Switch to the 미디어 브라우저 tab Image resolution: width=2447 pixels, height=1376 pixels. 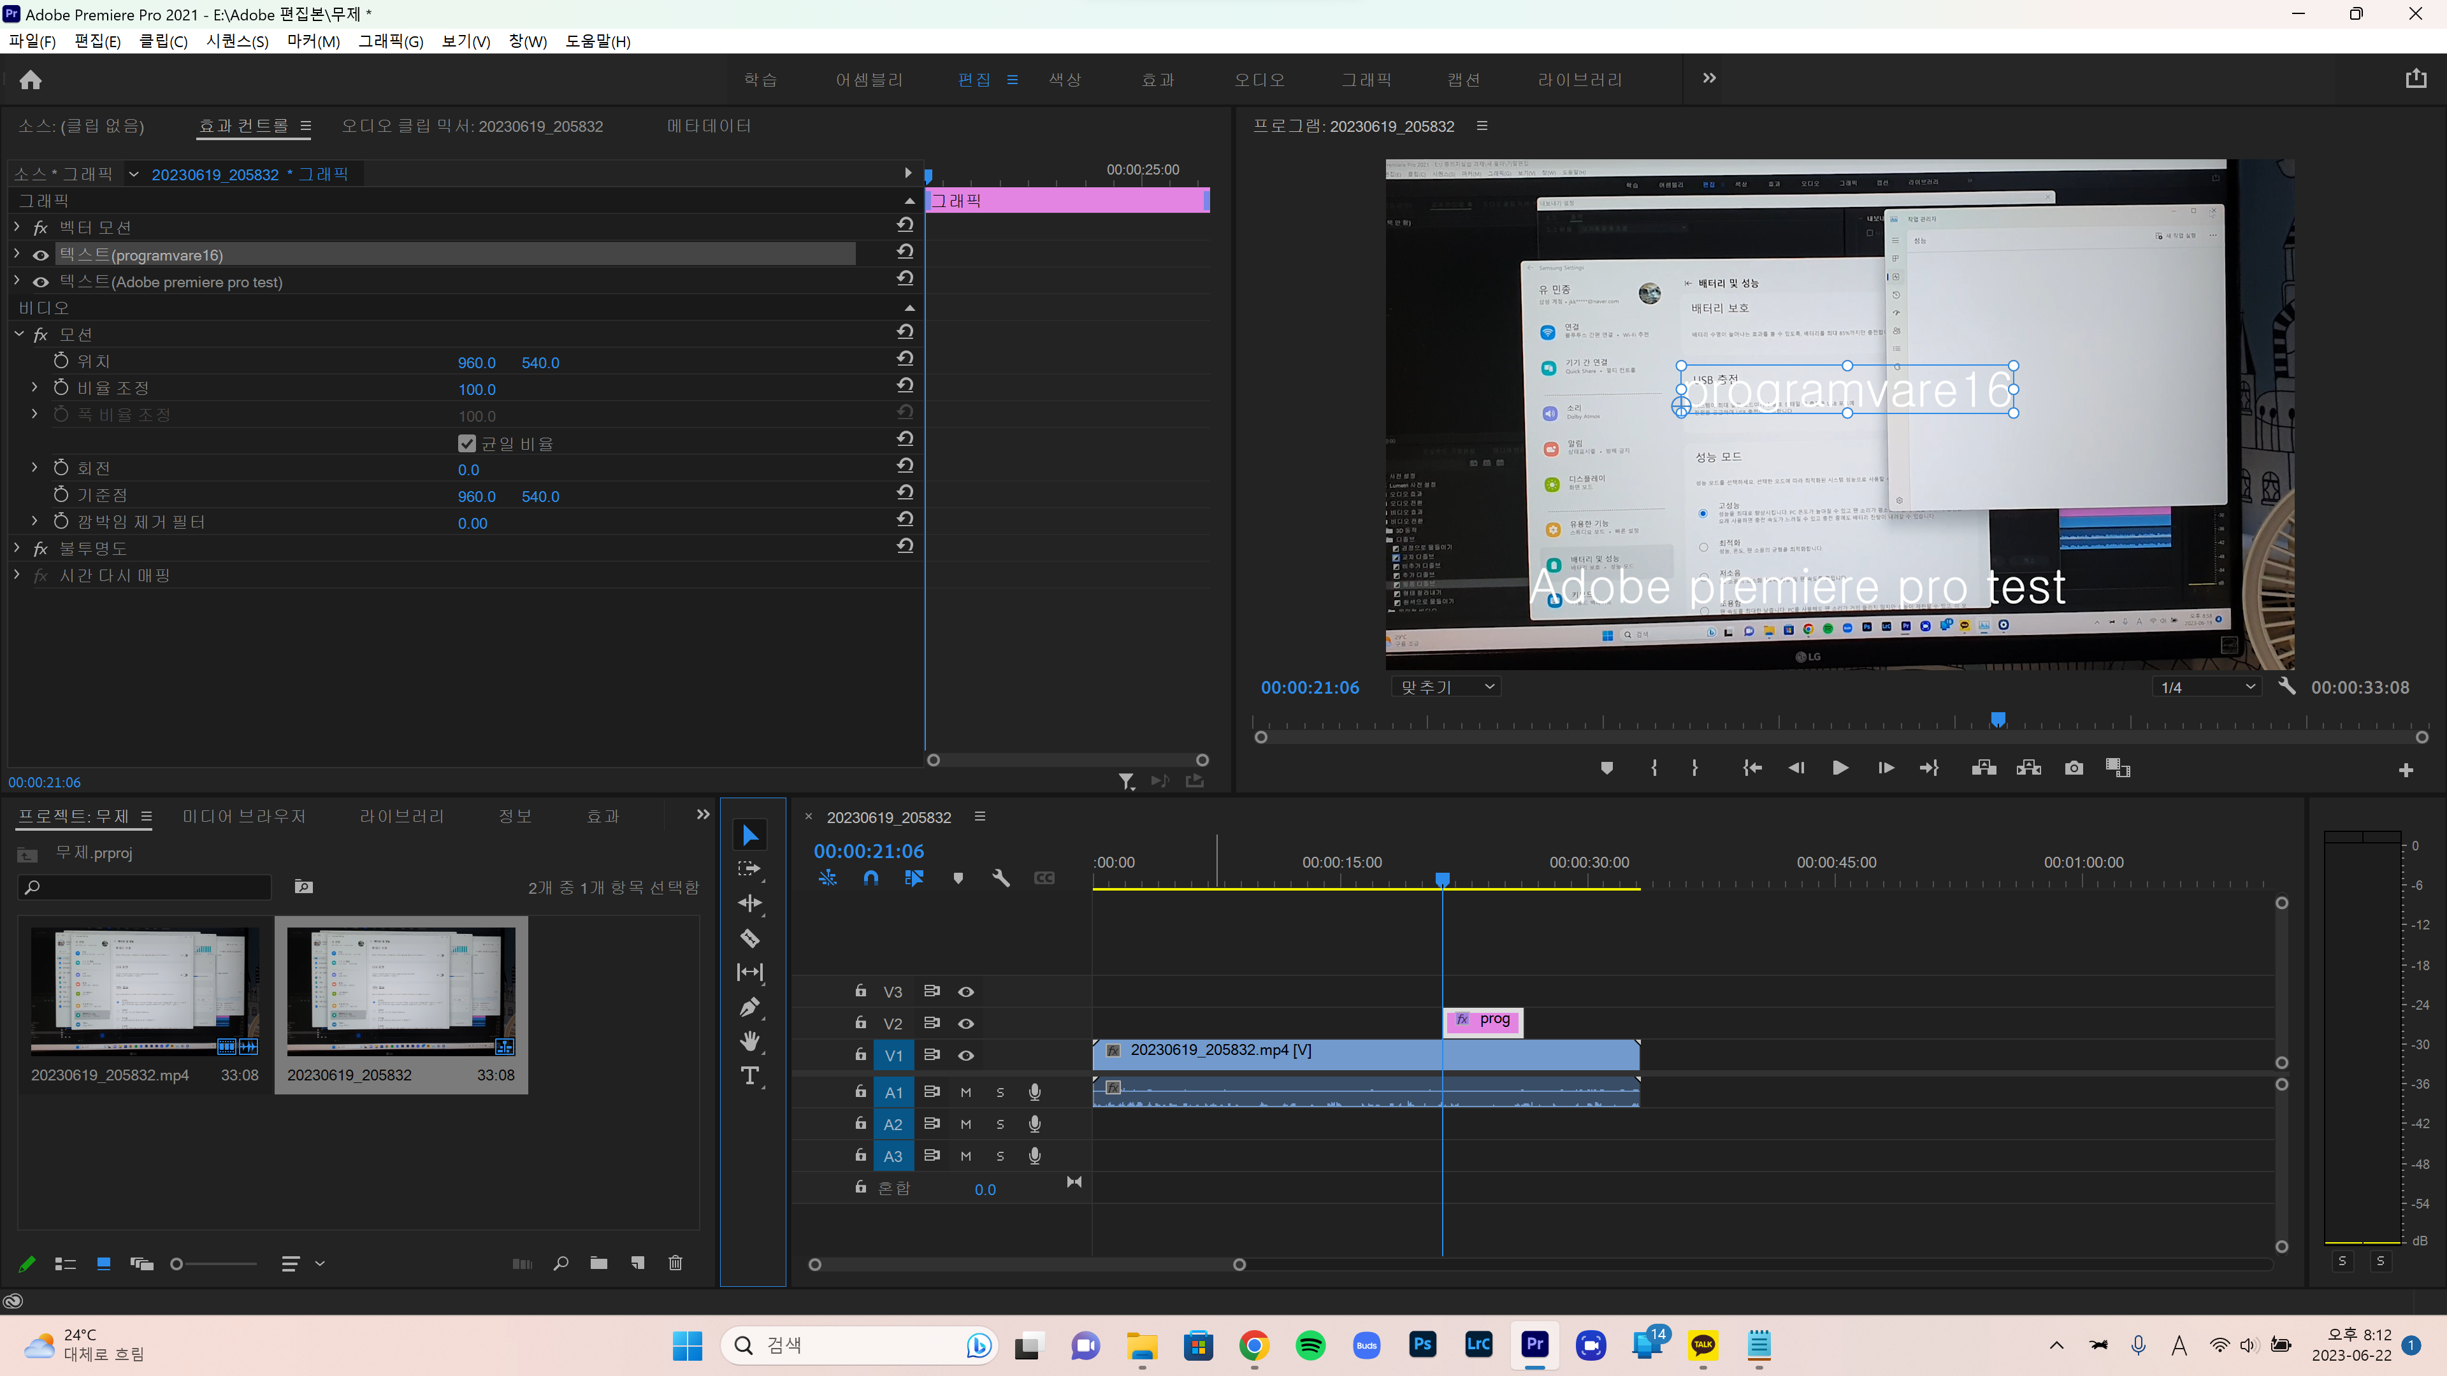(x=244, y=817)
